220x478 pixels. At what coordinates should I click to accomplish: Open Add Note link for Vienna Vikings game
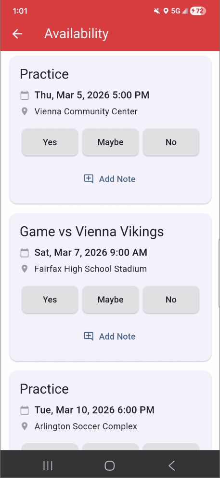pos(117,336)
